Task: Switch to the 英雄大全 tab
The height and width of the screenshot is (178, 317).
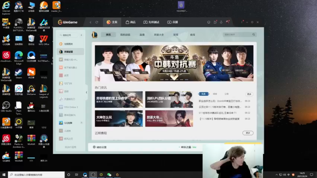Action: [x=159, y=35]
